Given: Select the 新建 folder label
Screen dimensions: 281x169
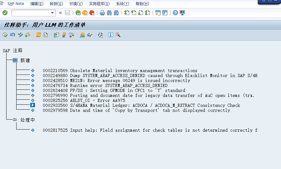Looking at the screenshot, I should tap(25, 61).
